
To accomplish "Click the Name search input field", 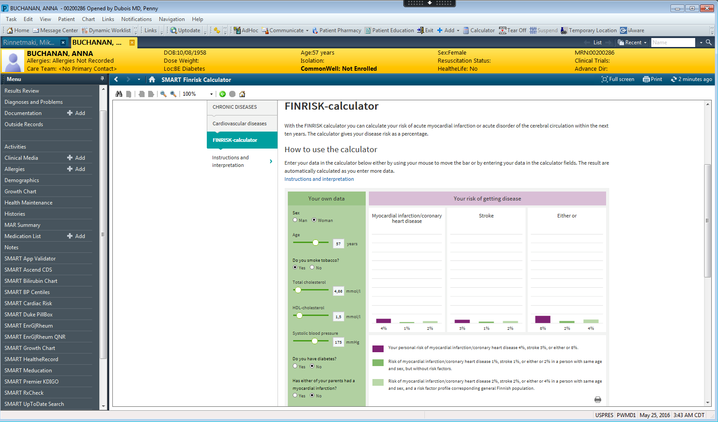I will [x=674, y=43].
